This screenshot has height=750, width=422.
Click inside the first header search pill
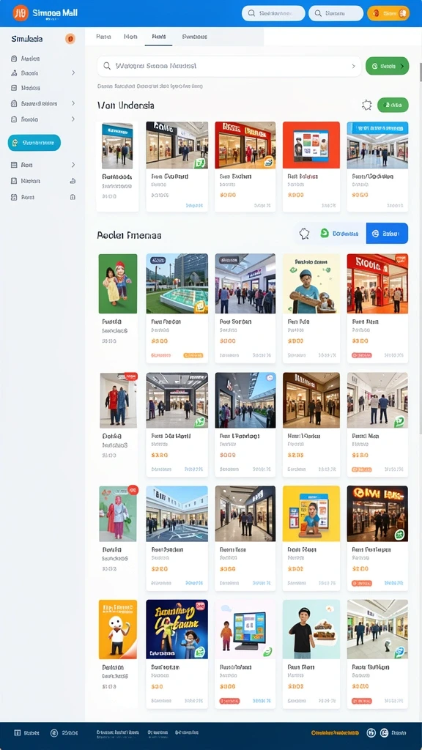tap(273, 13)
